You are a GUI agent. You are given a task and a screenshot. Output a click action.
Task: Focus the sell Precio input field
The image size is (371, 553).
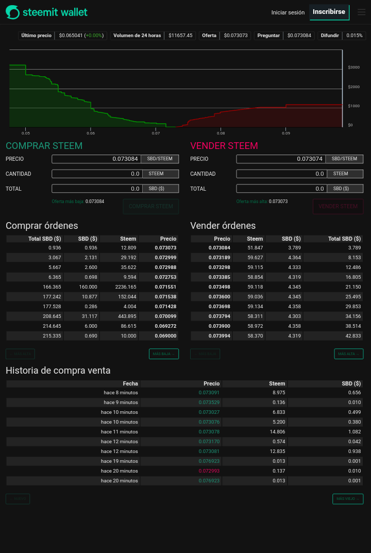281,159
